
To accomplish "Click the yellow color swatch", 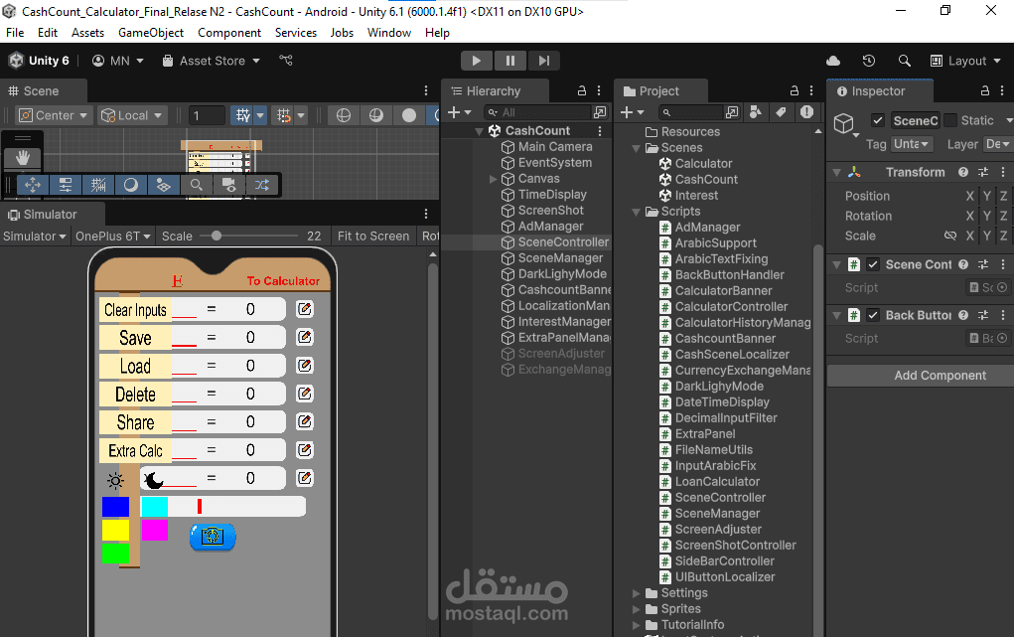I will pyautogui.click(x=116, y=531).
